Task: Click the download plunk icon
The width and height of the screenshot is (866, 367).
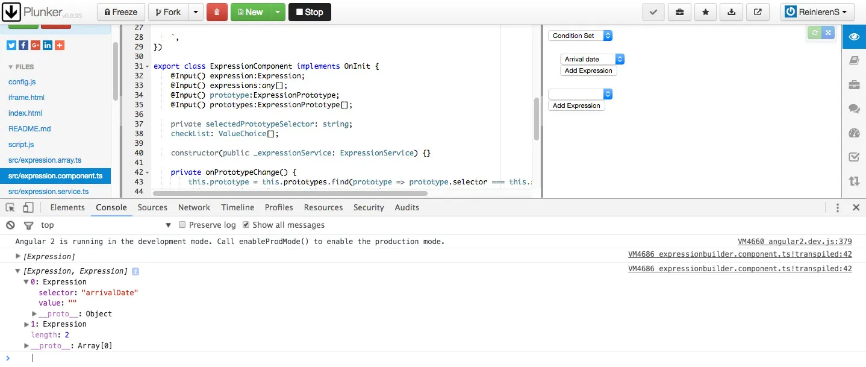Action: (x=731, y=12)
